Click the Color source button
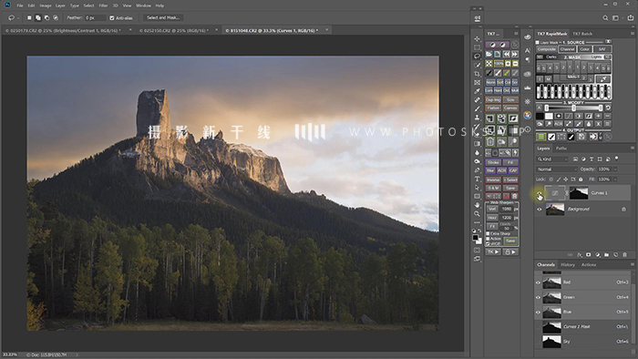The width and height of the screenshot is (638, 359). pyautogui.click(x=585, y=49)
